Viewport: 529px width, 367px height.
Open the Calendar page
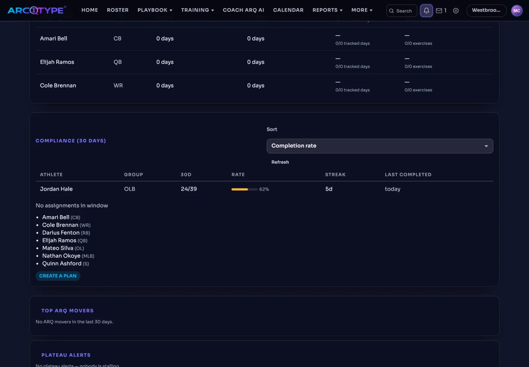click(288, 10)
